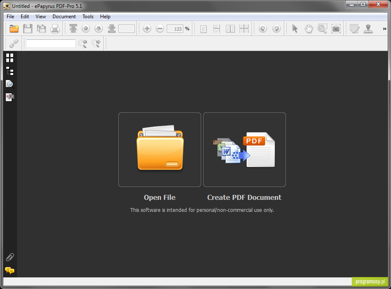This screenshot has width=391, height=289.
Task: Select the Hand pan tool
Action: coord(309,29)
